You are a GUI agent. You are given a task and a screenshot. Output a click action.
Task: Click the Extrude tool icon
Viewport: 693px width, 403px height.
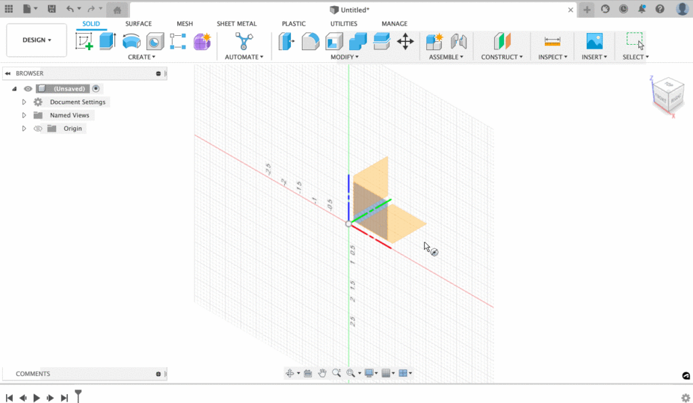coord(108,41)
